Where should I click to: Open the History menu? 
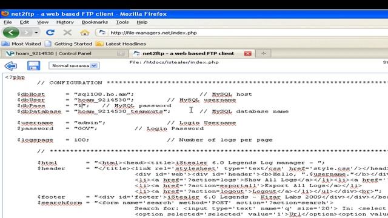65,22
